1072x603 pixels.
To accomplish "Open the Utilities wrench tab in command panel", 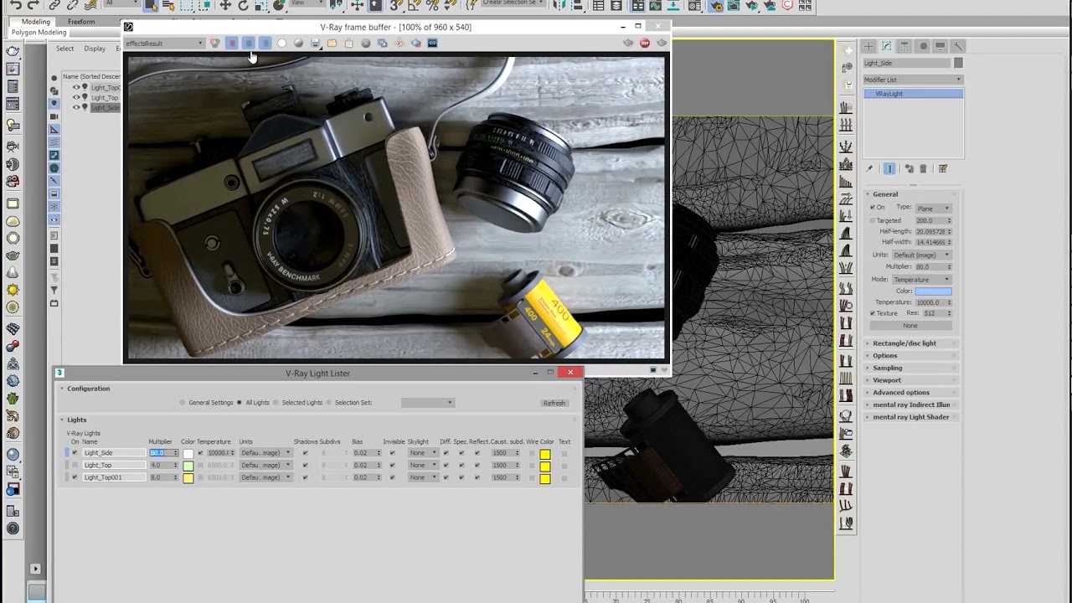I will point(958,46).
